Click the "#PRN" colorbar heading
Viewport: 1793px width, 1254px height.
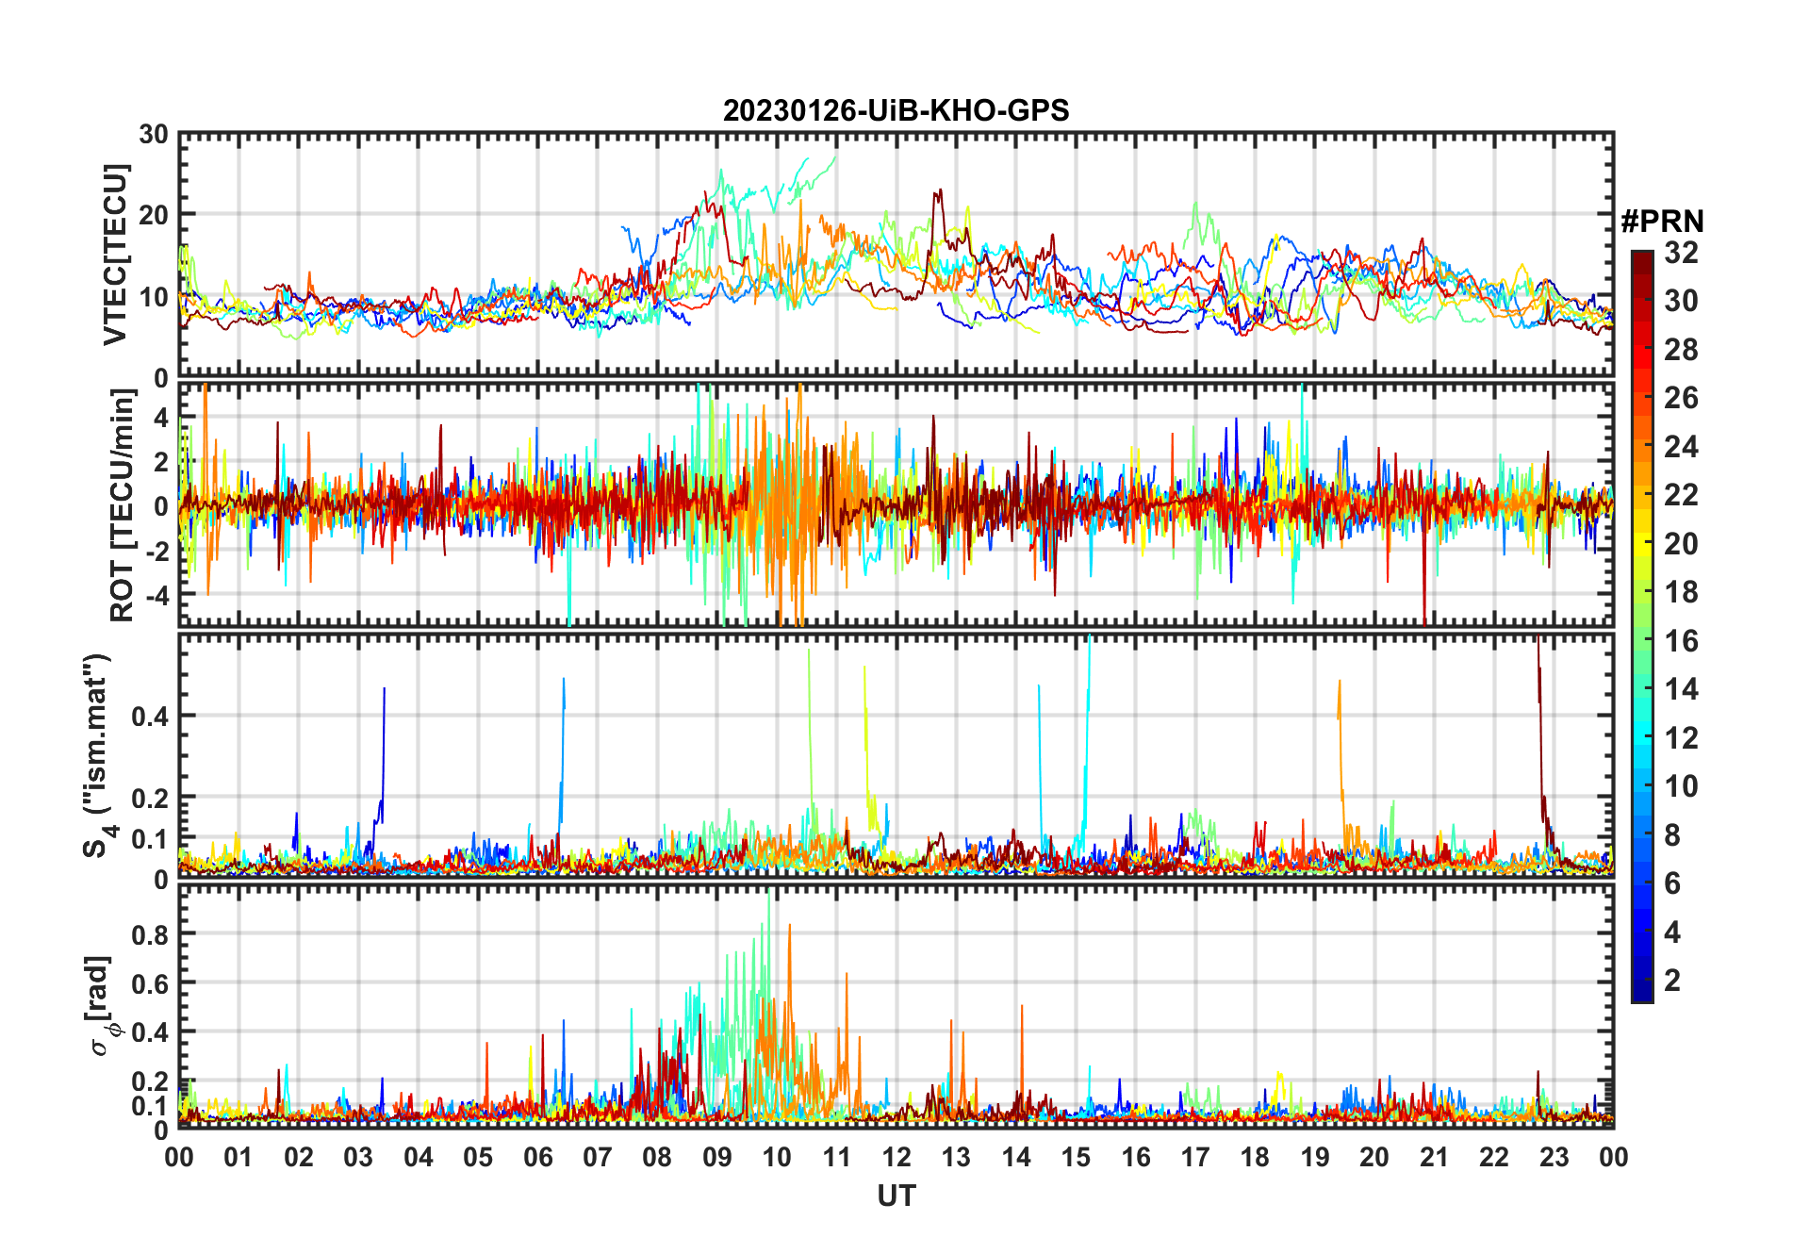(1663, 222)
